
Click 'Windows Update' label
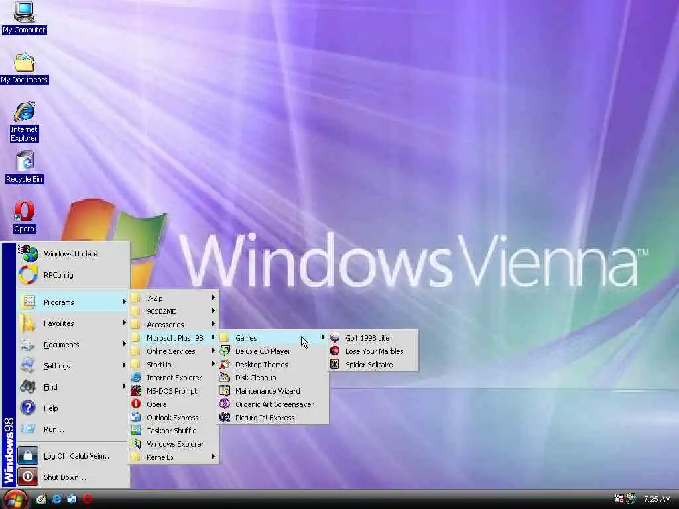point(70,254)
